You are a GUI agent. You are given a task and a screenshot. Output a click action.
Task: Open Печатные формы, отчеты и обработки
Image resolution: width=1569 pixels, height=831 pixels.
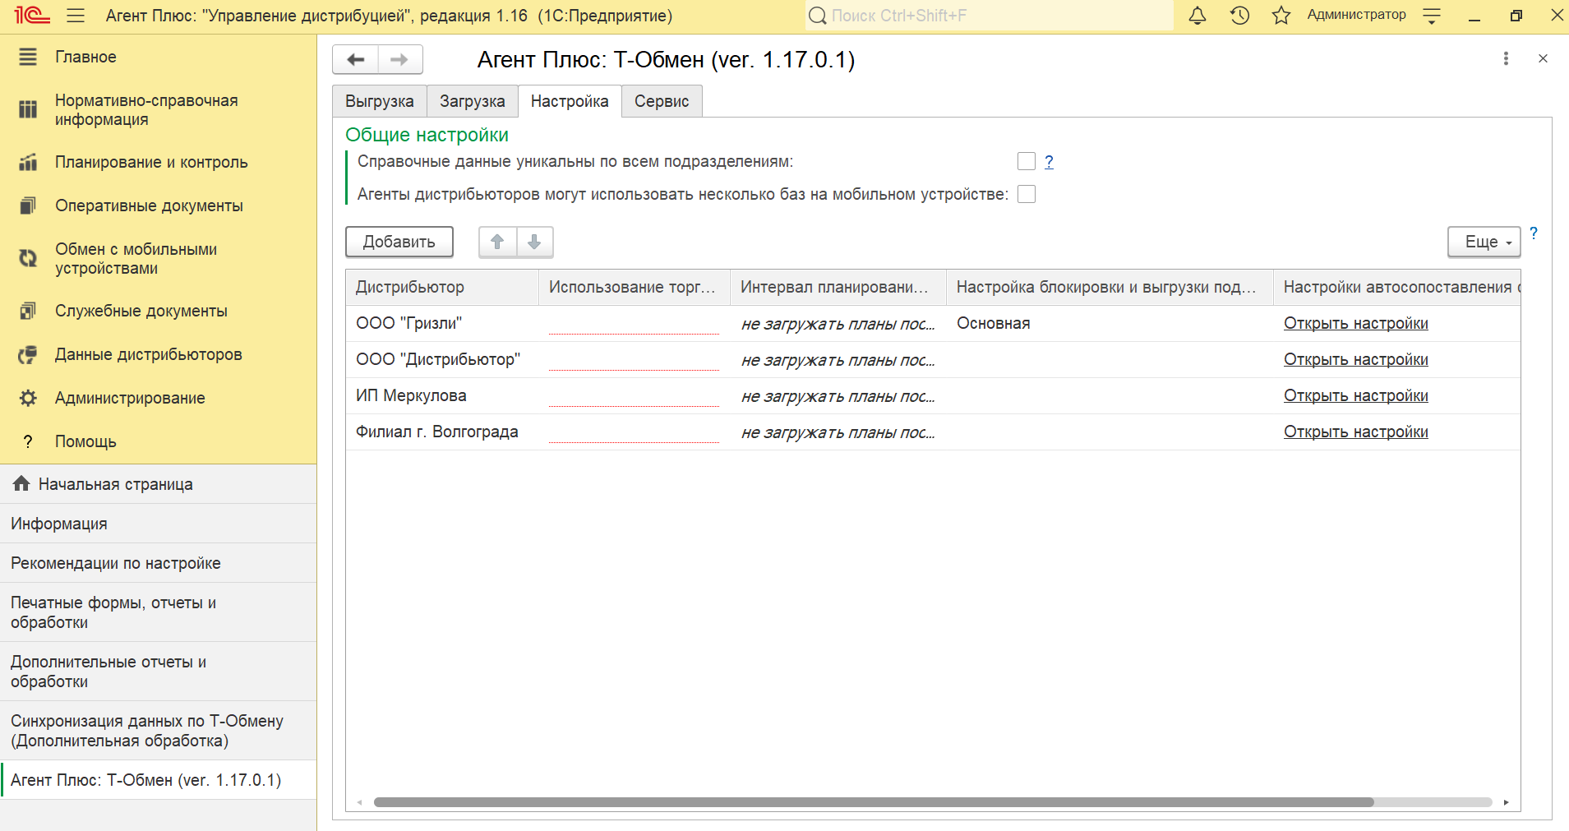[158, 612]
